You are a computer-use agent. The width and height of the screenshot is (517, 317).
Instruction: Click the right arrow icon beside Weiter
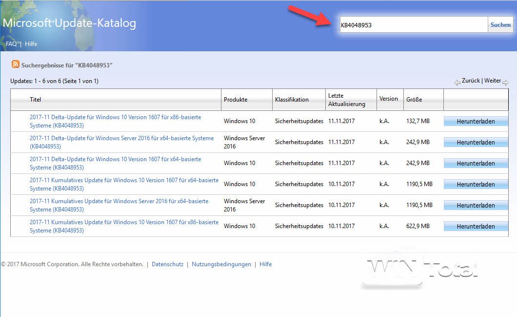click(x=505, y=83)
